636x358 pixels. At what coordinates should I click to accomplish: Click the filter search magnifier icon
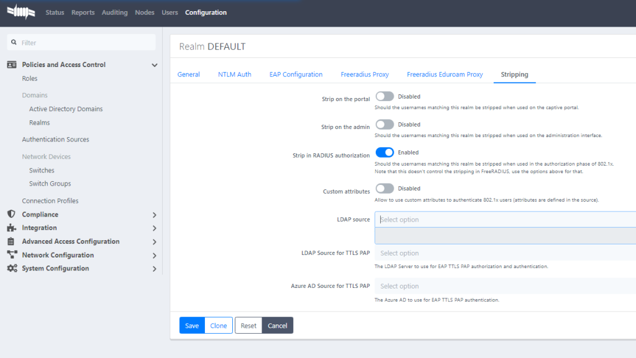coord(14,43)
